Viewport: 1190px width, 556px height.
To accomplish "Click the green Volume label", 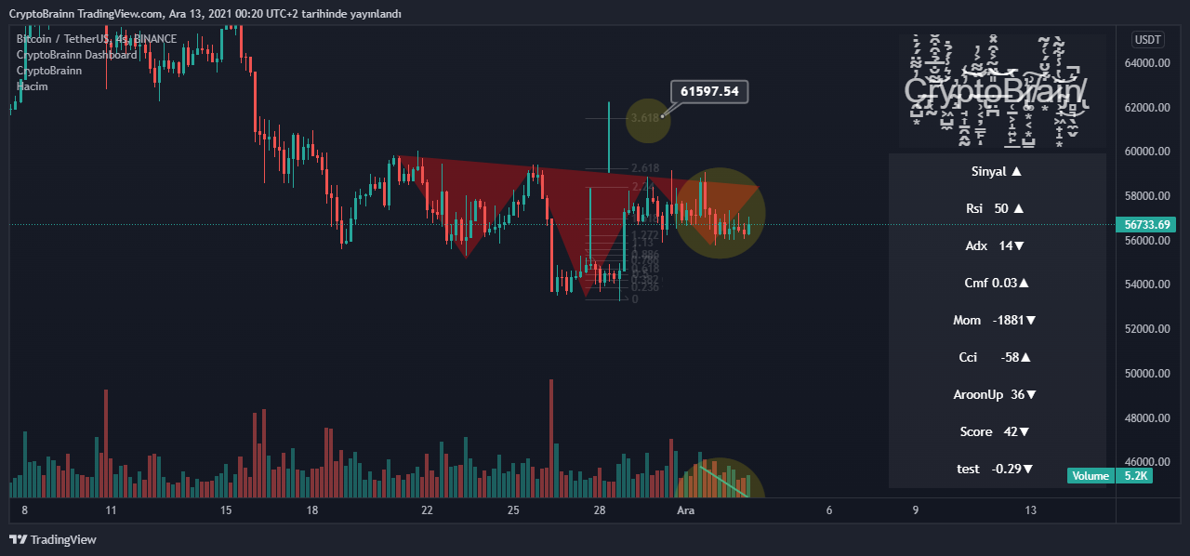I will [1090, 476].
